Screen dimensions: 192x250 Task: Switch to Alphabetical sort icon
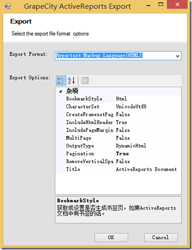click(72, 81)
